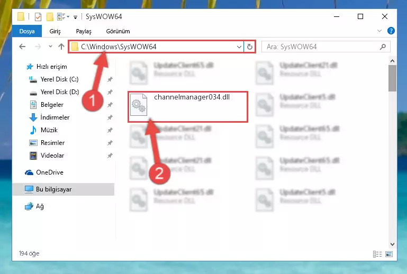
Task: Click the Hızlı erişim star icon
Action: click(30, 67)
